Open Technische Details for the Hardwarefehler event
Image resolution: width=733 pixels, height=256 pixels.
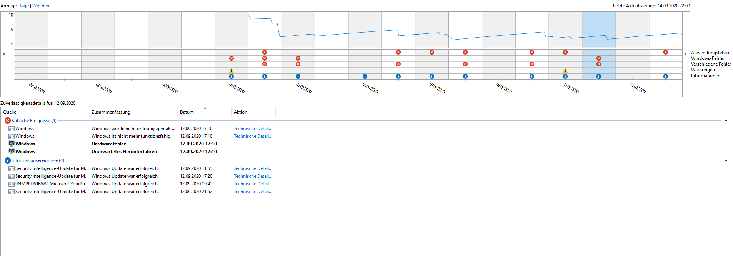tap(253, 144)
